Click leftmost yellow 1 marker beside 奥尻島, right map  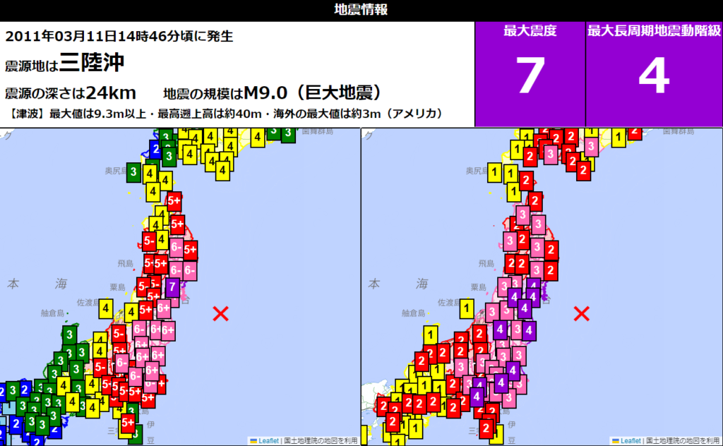point(495,171)
